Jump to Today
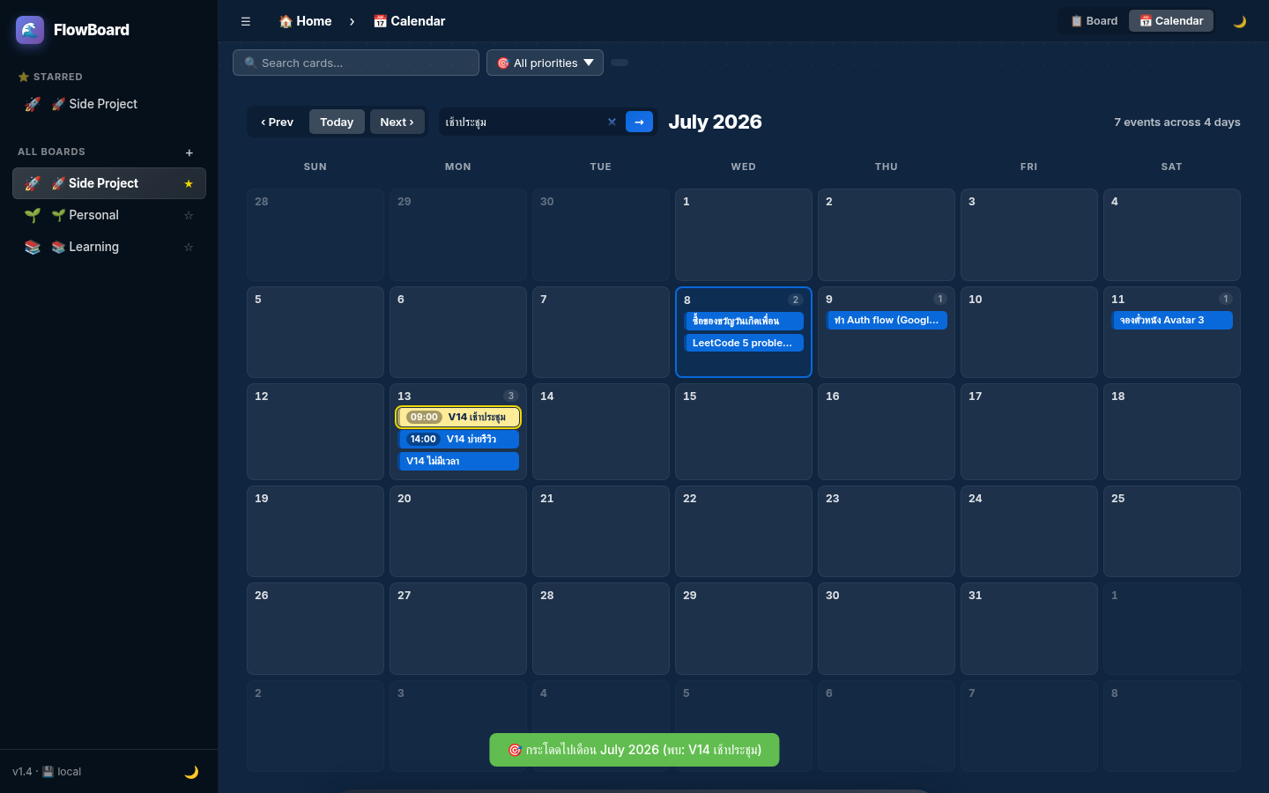This screenshot has width=1269, height=793. point(337,122)
